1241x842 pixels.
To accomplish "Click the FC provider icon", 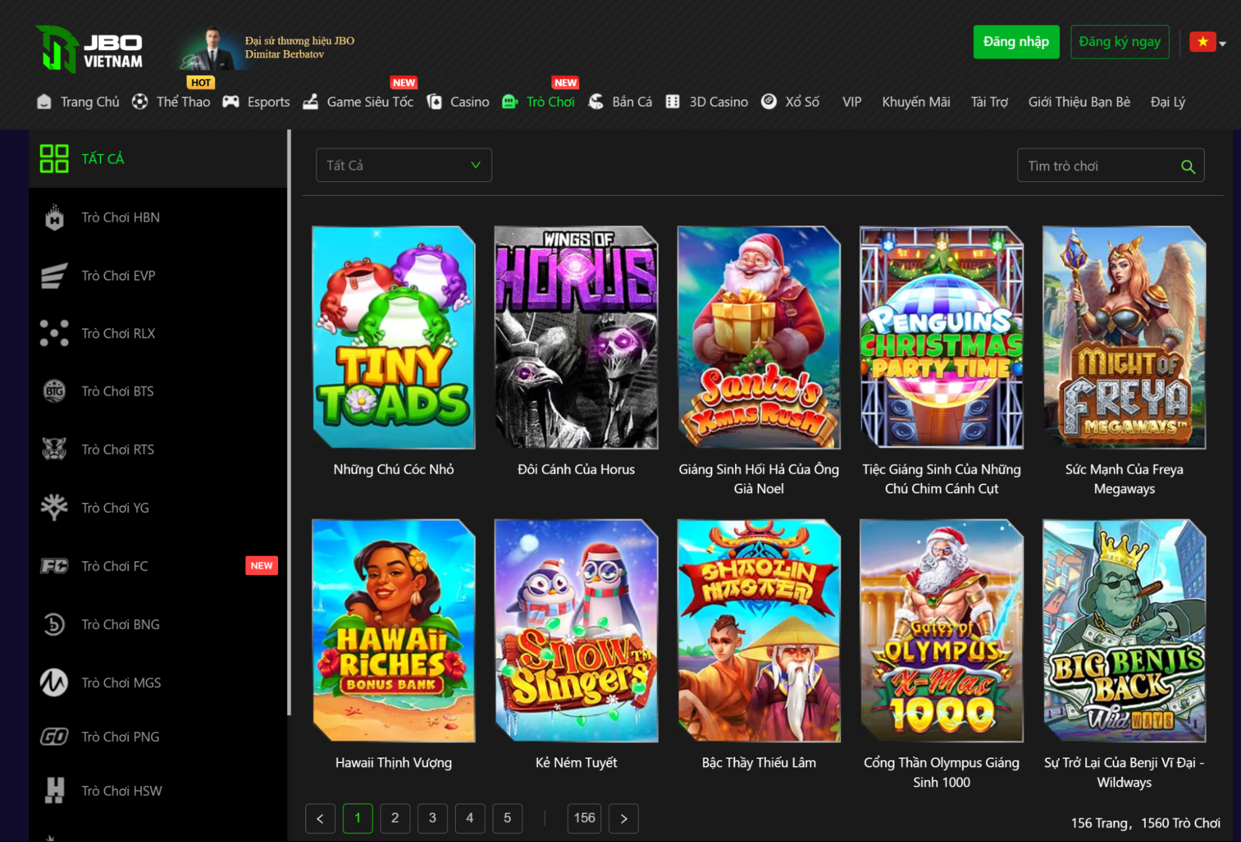I will coord(54,566).
